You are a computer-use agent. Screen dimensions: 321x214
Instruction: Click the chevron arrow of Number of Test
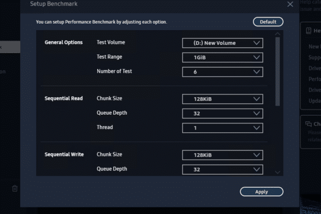pyautogui.click(x=256, y=72)
